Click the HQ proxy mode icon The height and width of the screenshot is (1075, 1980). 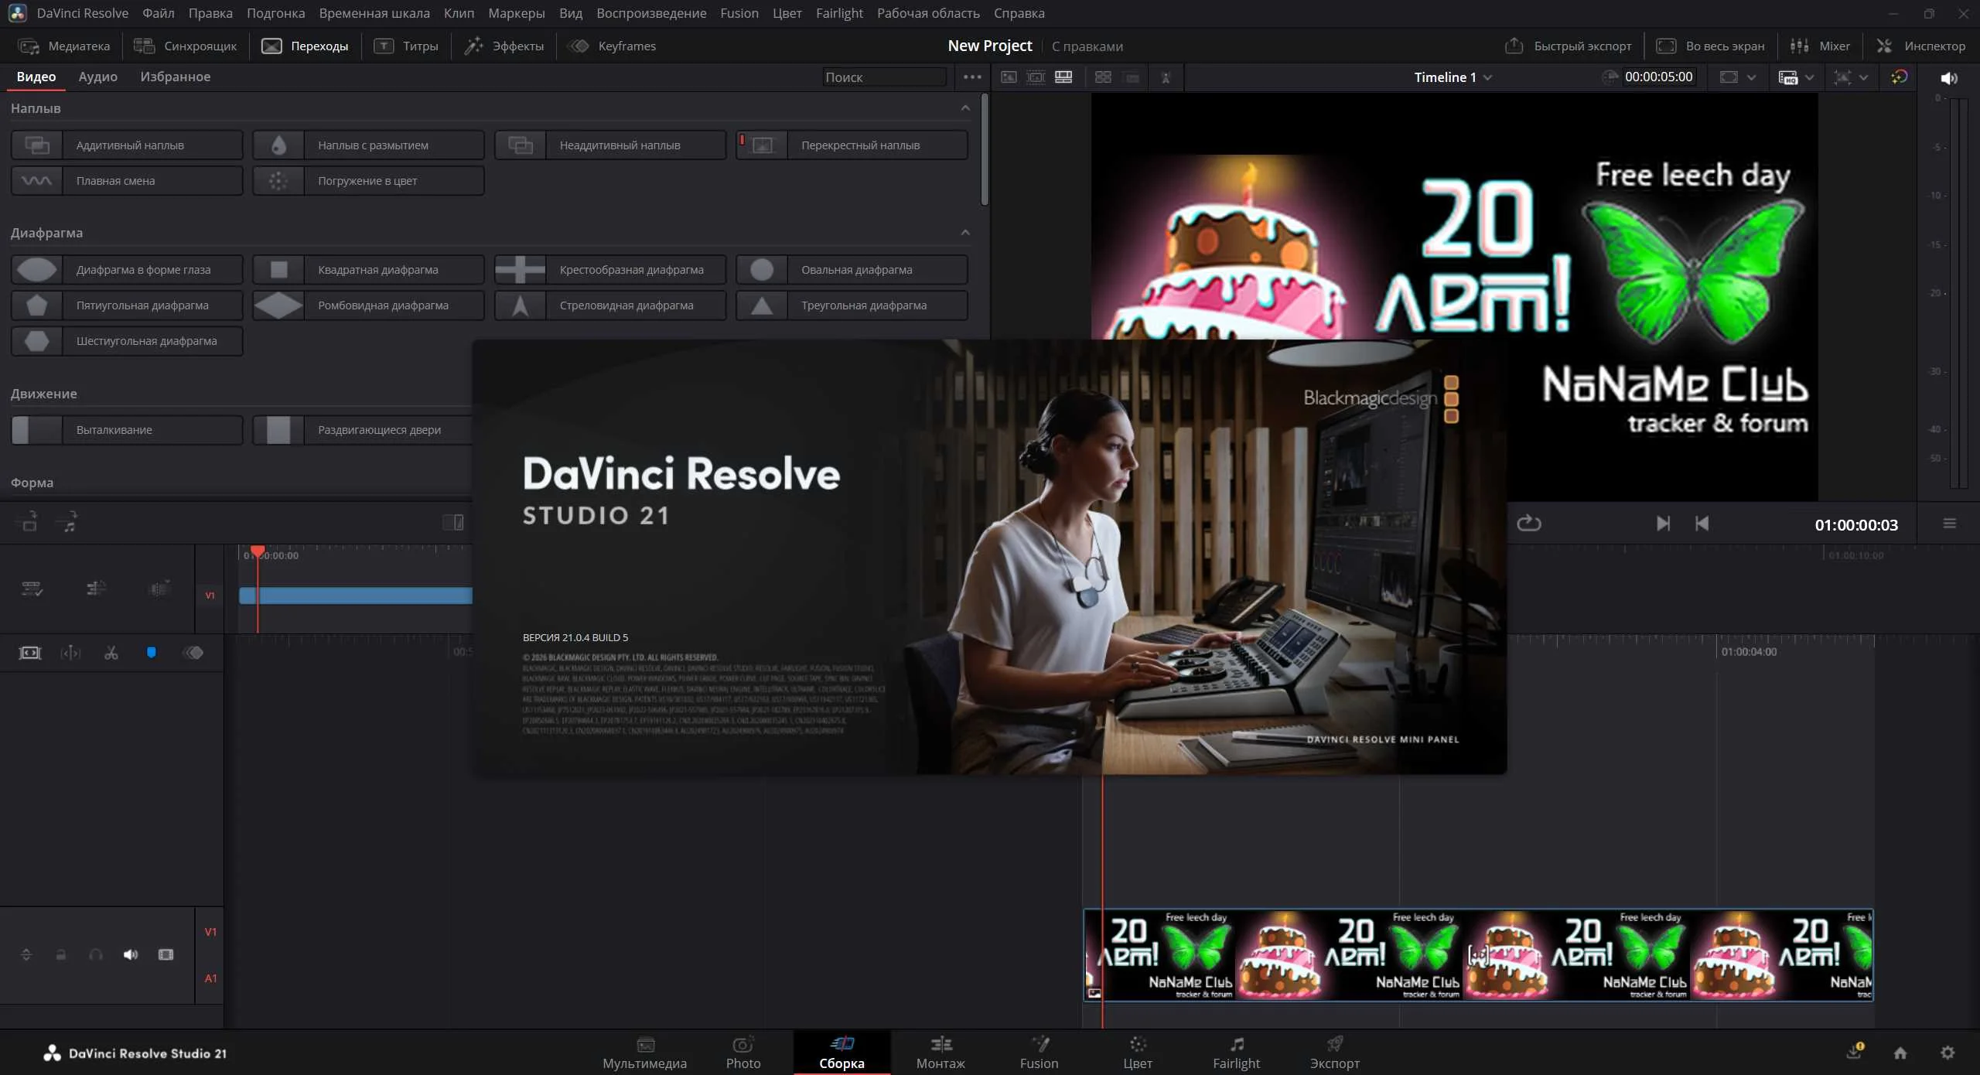[1788, 77]
